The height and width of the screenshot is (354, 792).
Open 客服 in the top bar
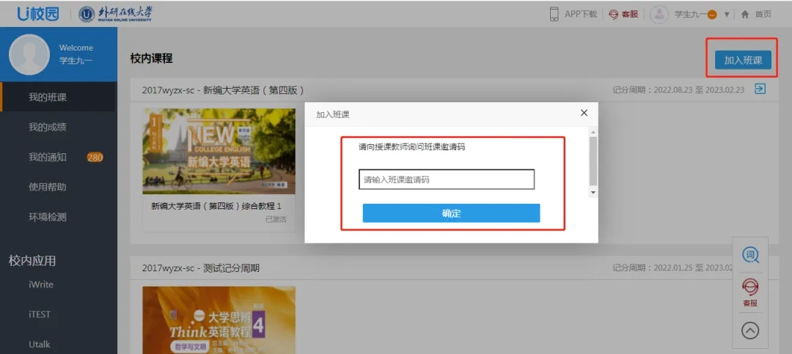pyautogui.click(x=623, y=14)
